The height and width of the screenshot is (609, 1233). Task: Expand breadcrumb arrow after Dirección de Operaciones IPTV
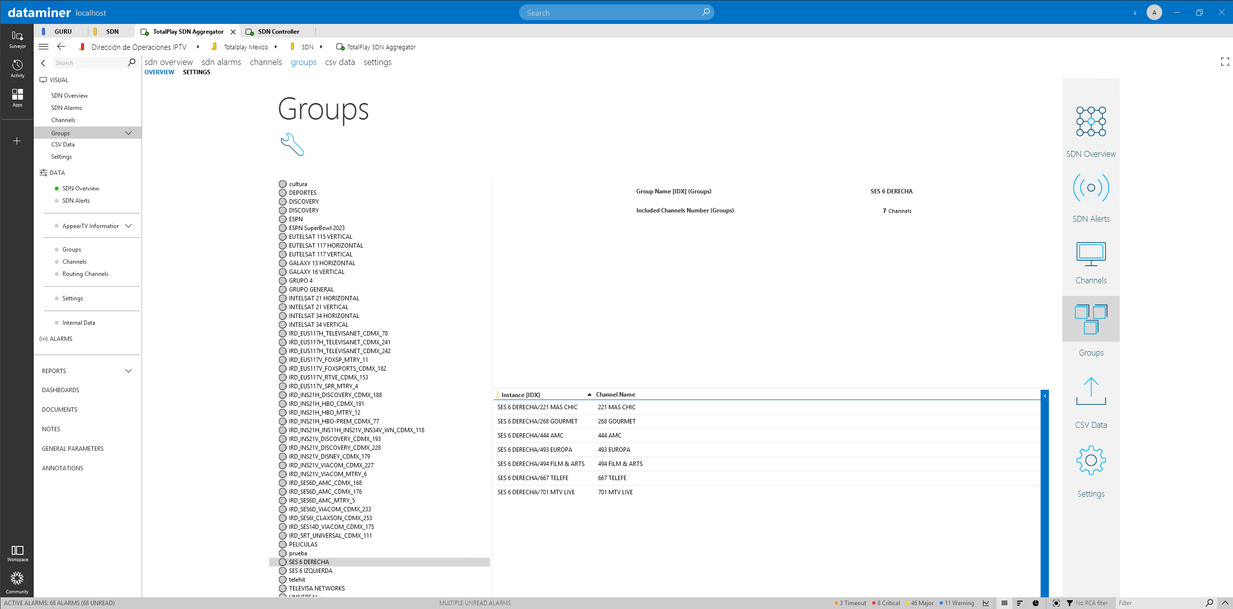click(x=198, y=47)
